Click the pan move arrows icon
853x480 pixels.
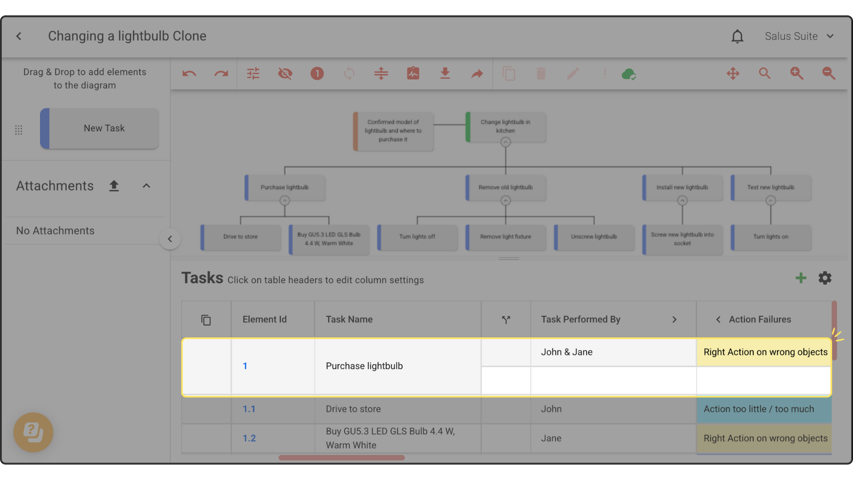click(x=733, y=74)
